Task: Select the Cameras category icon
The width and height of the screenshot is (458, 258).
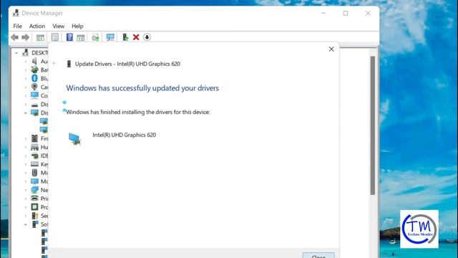Action: point(34,87)
